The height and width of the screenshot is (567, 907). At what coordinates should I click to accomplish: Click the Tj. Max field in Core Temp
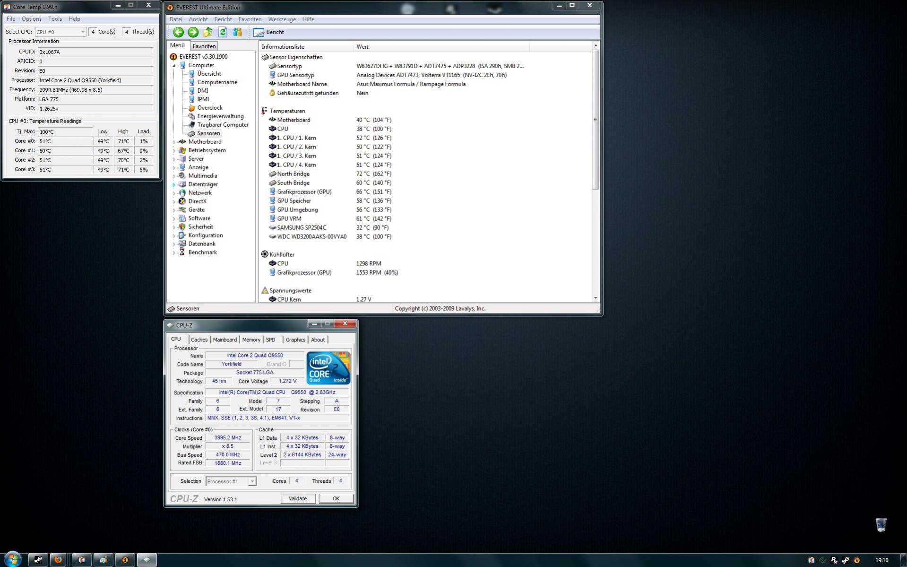point(65,131)
